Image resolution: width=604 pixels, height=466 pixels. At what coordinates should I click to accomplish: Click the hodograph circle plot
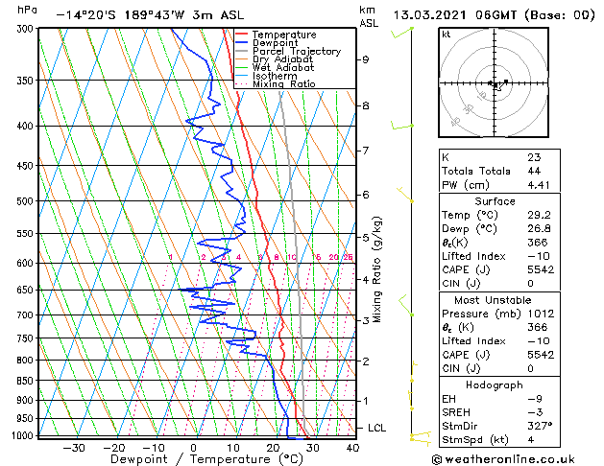coord(495,84)
